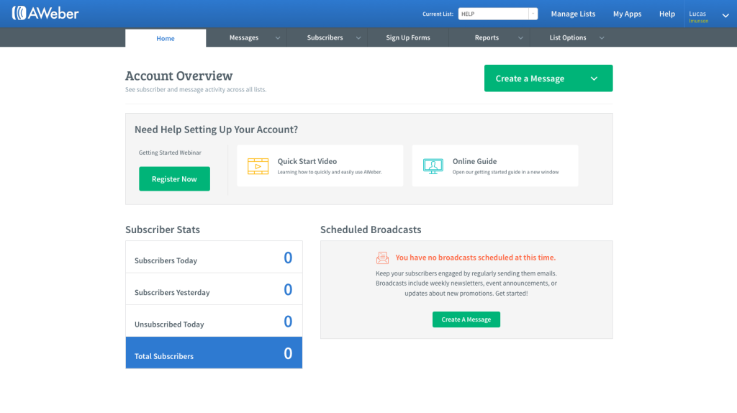Click the Getting Started Webinar label
This screenshot has height=413, width=737.
pos(170,153)
